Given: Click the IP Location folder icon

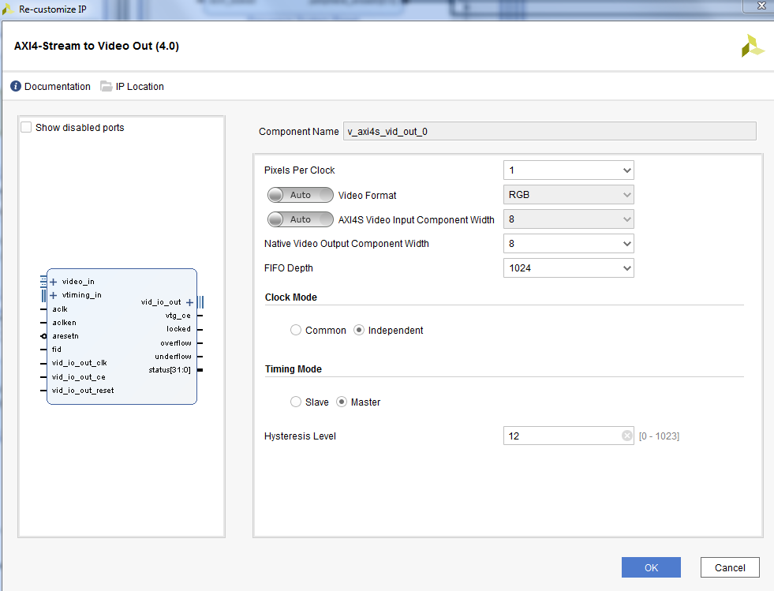Looking at the screenshot, I should 107,87.
